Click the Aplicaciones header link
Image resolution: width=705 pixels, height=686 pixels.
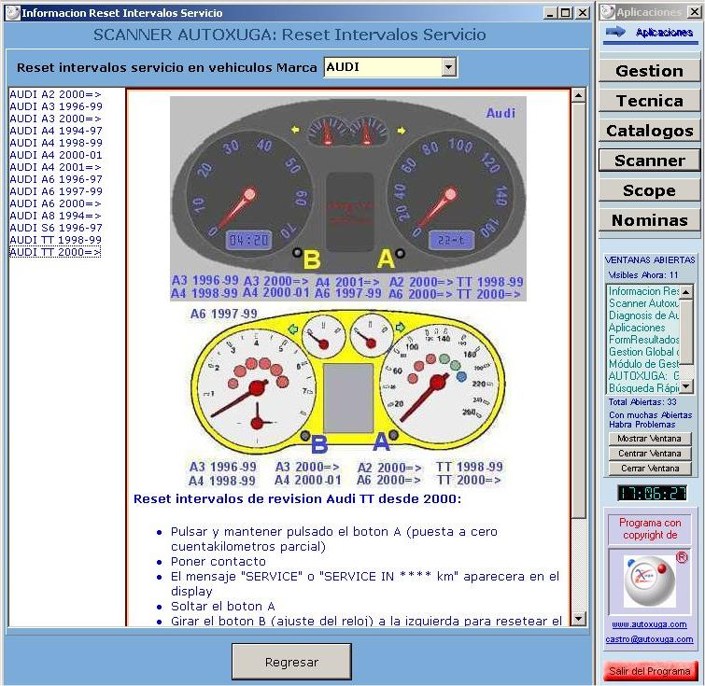[x=664, y=33]
